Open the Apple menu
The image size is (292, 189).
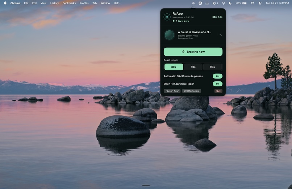5,3
